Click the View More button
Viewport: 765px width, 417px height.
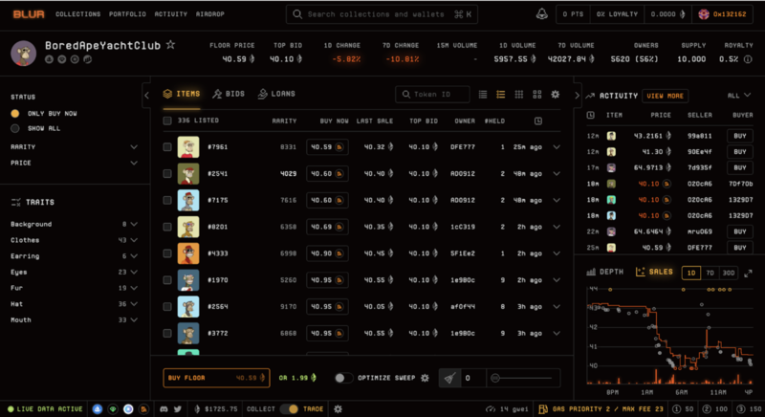click(x=666, y=96)
